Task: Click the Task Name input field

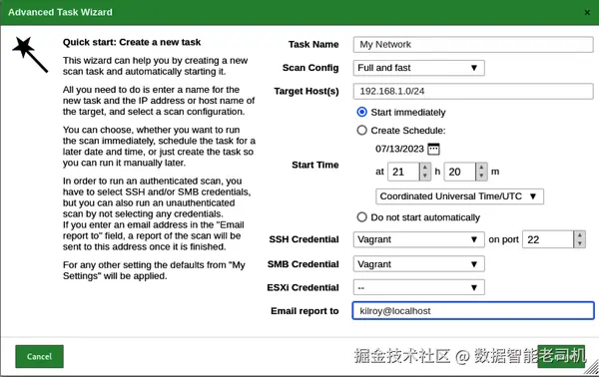Action: tap(473, 45)
